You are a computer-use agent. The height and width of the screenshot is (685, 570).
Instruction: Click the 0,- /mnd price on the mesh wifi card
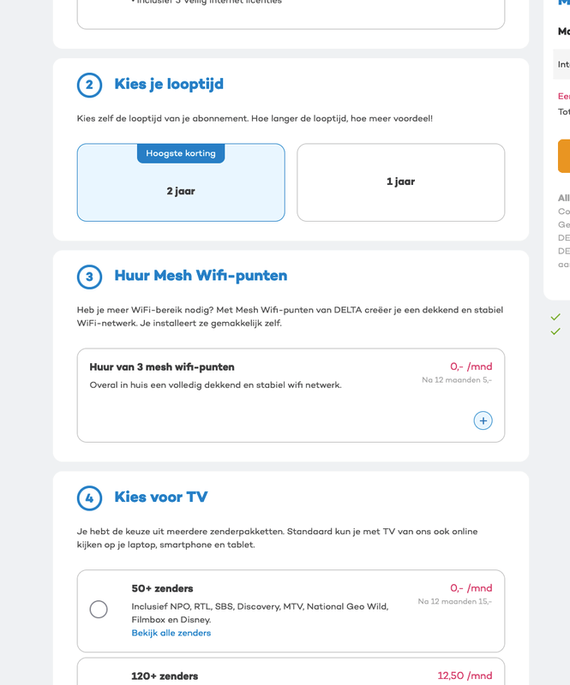471,366
